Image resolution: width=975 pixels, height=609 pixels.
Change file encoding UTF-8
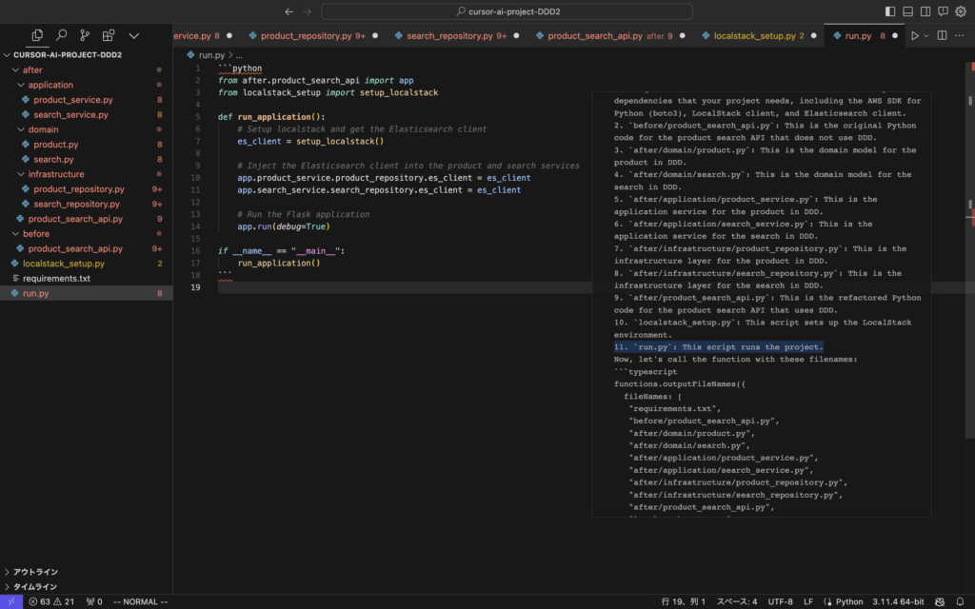tap(781, 601)
